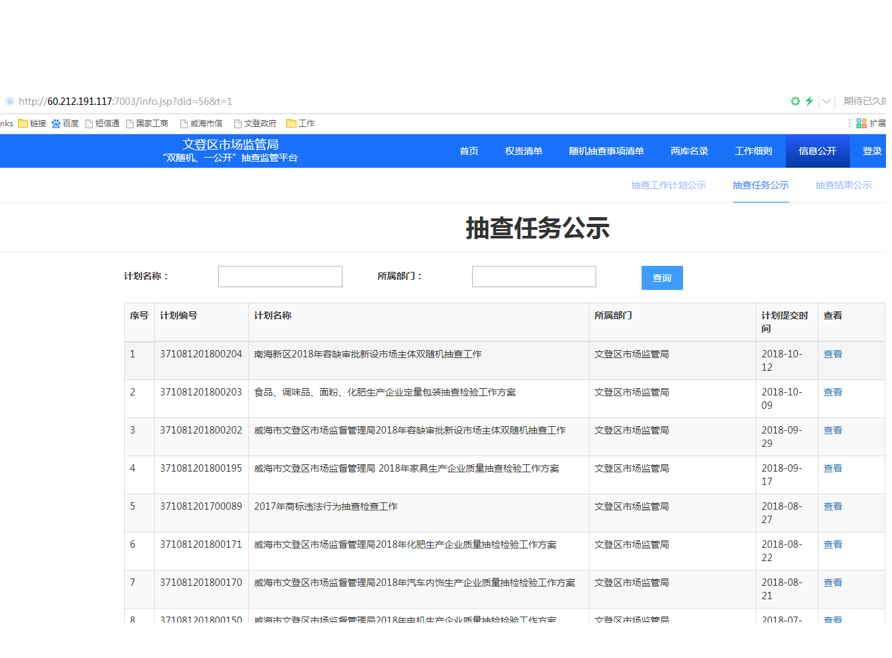This screenshot has width=892, height=658.
Task: Focus the 所属部门 search input field
Action: tap(533, 277)
